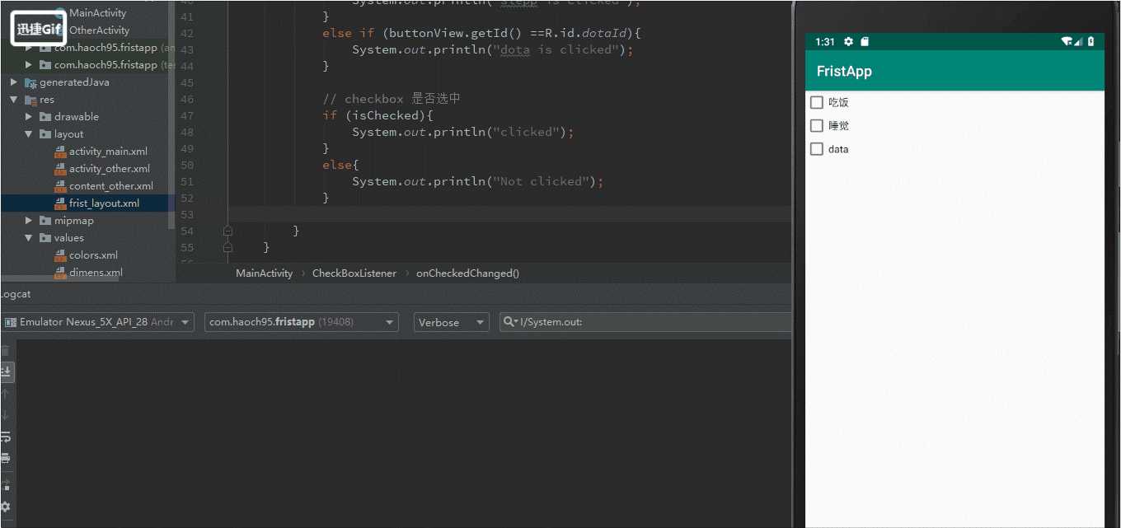Click the device icon in the emulator dropdown
1121x528 pixels.
click(x=10, y=322)
